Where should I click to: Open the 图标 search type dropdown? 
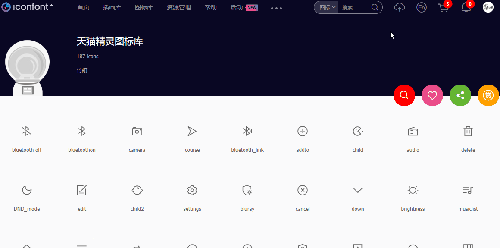[x=327, y=7]
